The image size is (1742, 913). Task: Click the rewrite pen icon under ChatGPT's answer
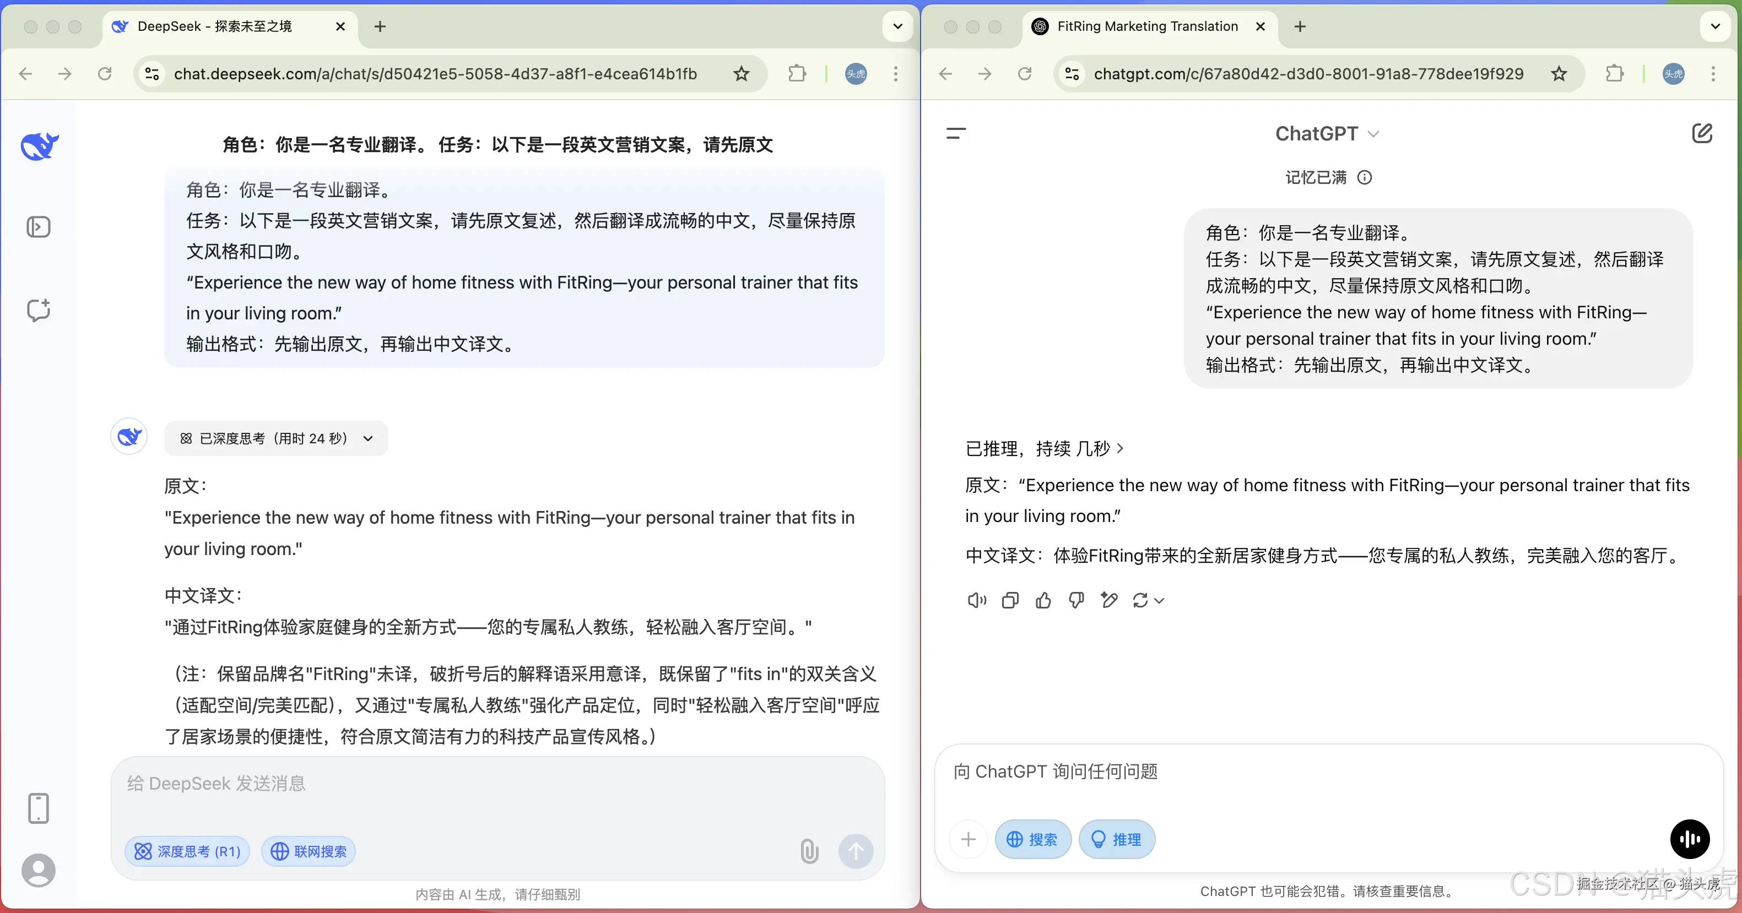click(1110, 600)
